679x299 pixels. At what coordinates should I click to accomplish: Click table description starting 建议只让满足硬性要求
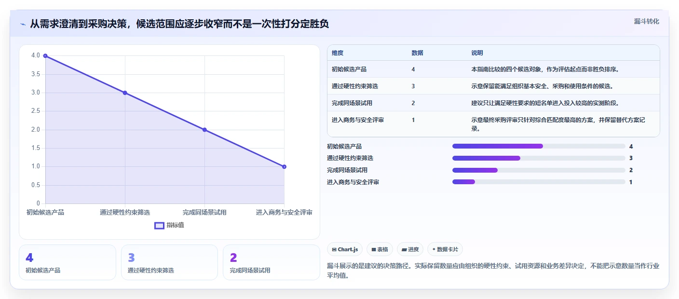(x=545, y=103)
